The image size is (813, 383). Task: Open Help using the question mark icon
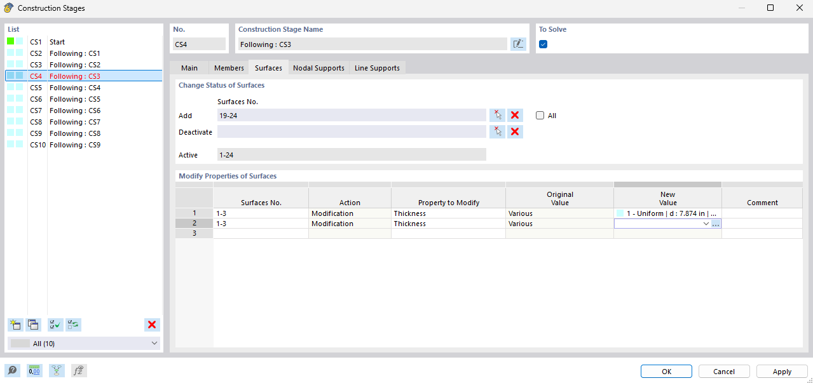13,370
